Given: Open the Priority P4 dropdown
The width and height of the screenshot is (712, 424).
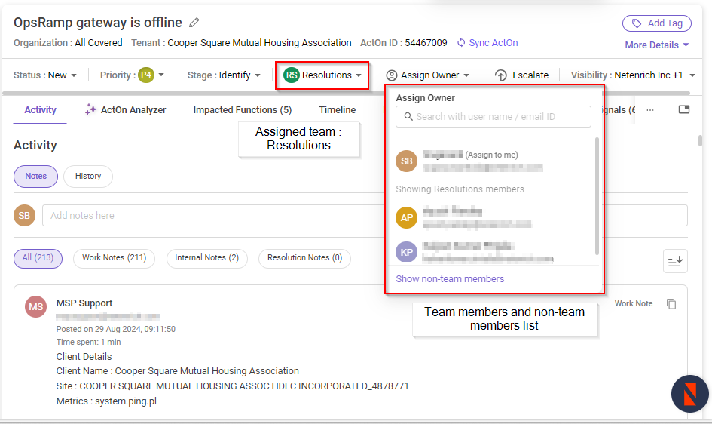Looking at the screenshot, I should click(132, 75).
